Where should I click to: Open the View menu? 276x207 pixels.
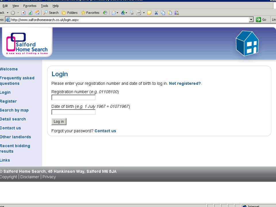pyautogui.click(x=16, y=6)
